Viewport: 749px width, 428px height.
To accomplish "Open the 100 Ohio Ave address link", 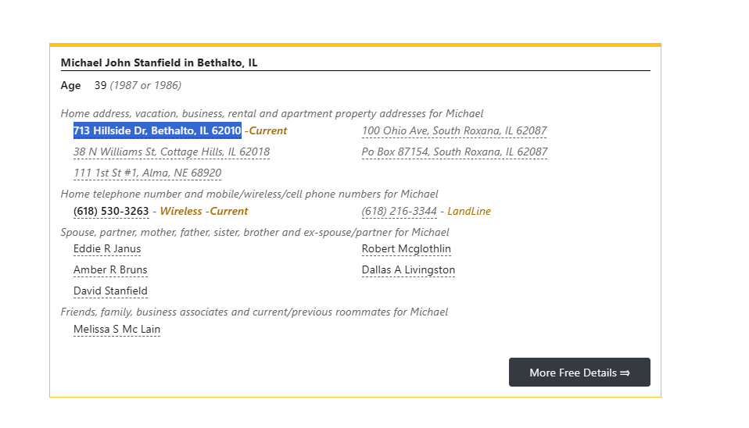I will [453, 130].
